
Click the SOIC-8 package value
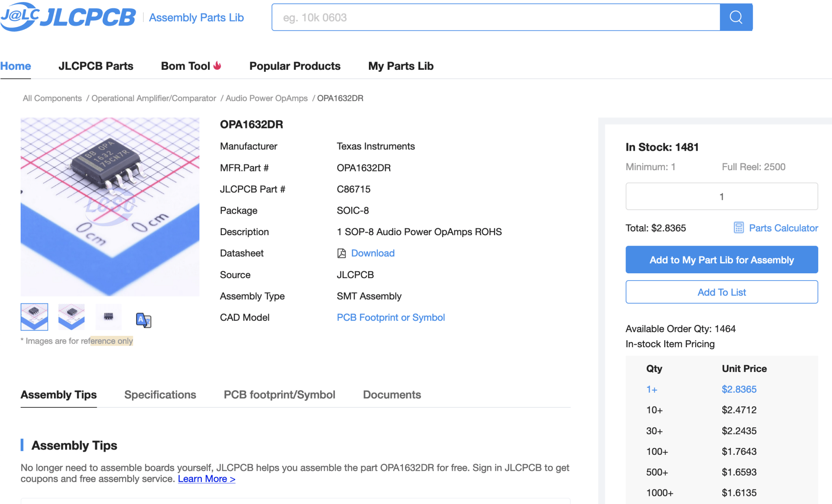pyautogui.click(x=353, y=211)
